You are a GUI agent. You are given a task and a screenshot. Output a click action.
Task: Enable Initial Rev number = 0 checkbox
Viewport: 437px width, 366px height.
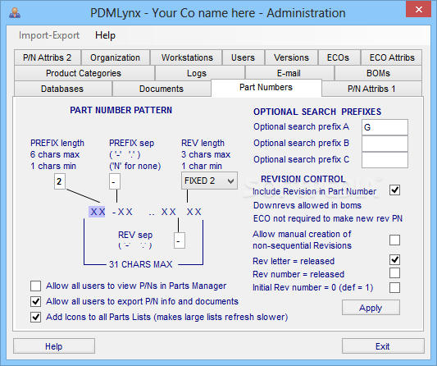pyautogui.click(x=394, y=287)
